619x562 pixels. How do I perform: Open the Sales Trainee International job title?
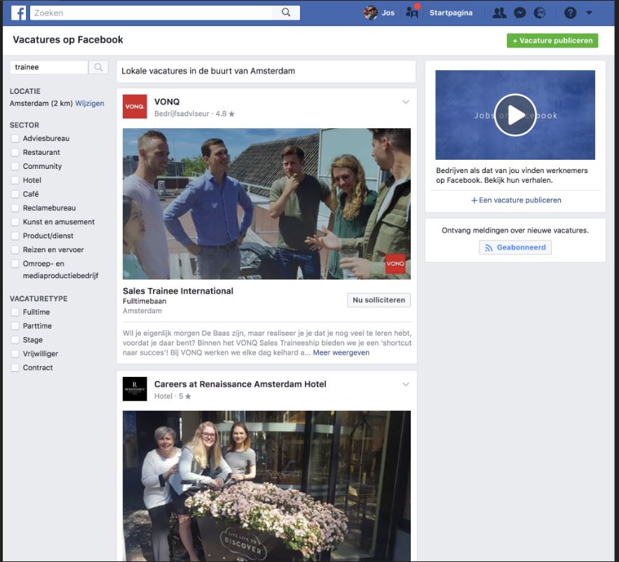[x=178, y=292]
